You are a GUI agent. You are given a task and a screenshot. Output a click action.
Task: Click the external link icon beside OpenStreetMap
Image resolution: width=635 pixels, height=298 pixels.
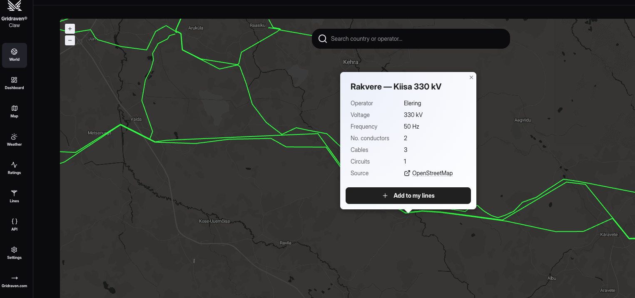pyautogui.click(x=407, y=173)
